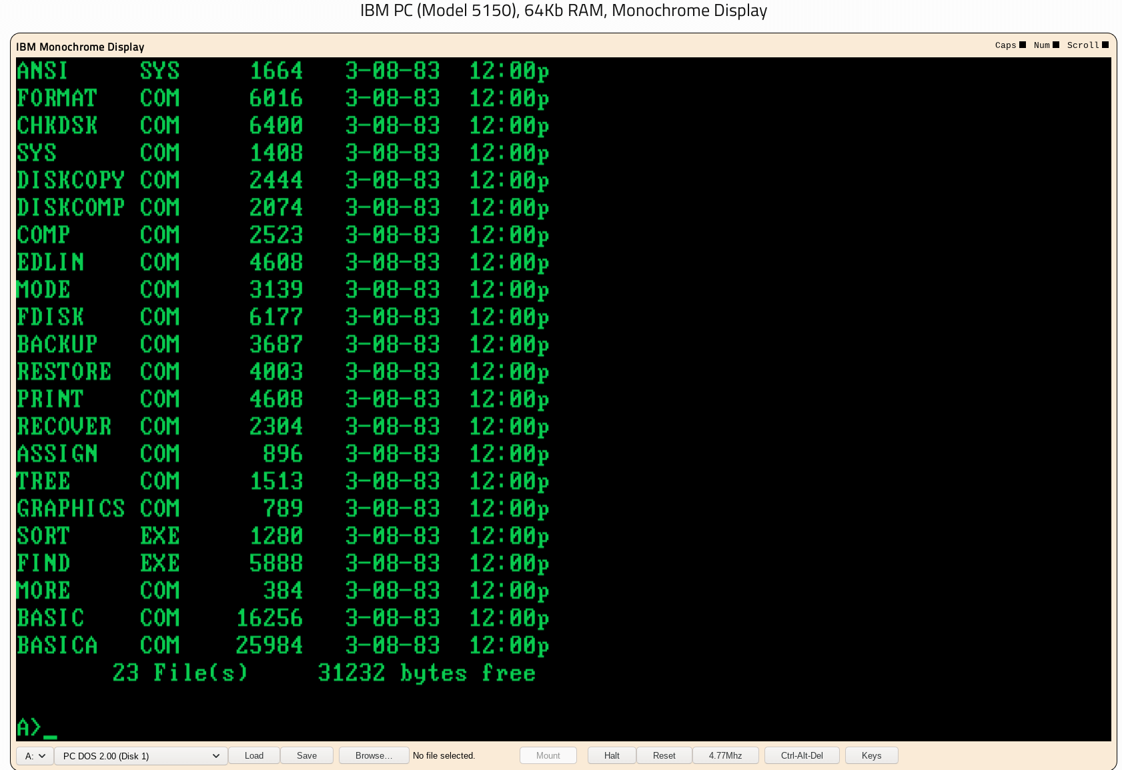Toggle the Caps lock indicator
This screenshot has width=1122, height=770.
click(1010, 45)
